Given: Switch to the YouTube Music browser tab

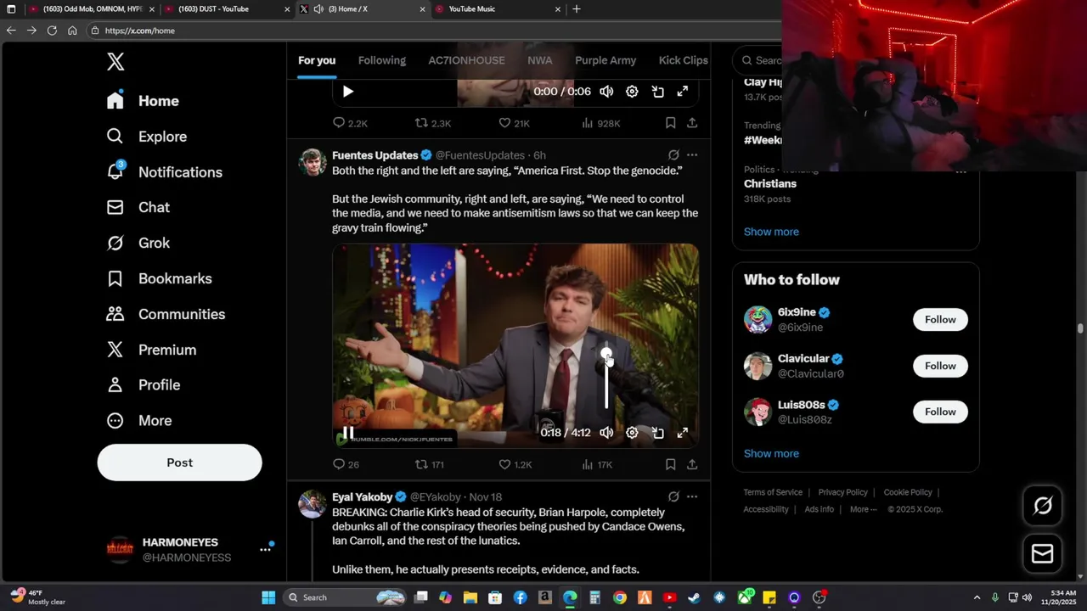Looking at the screenshot, I should pyautogui.click(x=497, y=9).
